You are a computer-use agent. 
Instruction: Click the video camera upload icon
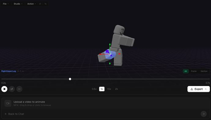click(x=8, y=103)
